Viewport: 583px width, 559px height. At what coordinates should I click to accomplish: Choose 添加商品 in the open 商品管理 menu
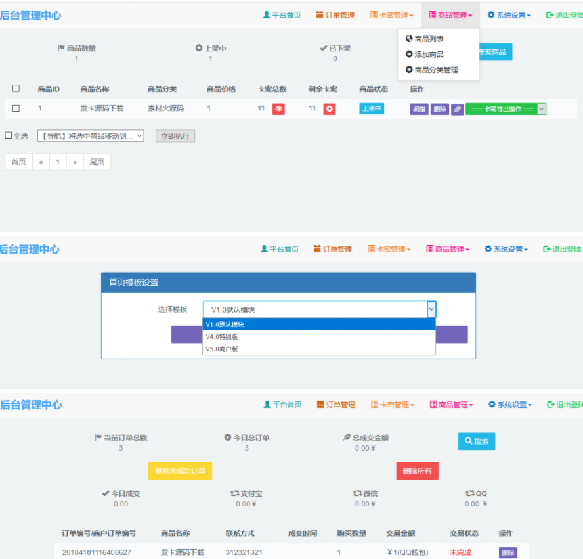425,55
